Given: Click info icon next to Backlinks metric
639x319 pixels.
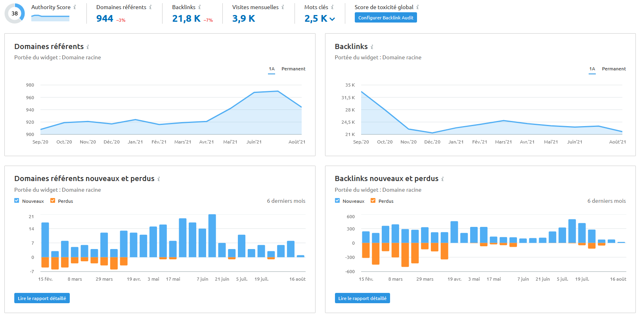Looking at the screenshot, I should click(x=199, y=7).
